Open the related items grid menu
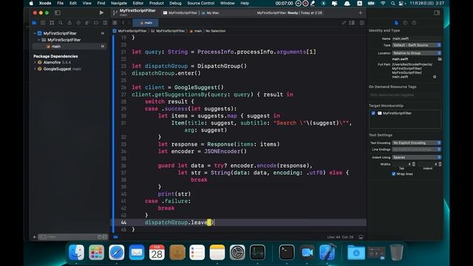The width and height of the screenshot is (473, 266). click(115, 23)
